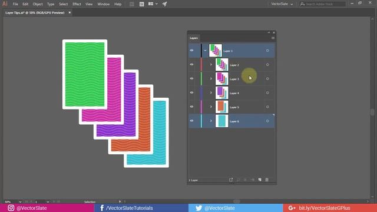Click the Adobe Stock icon in menu bar

(141, 4)
